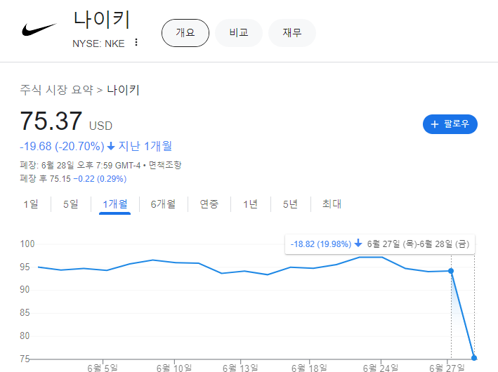498x372 pixels.
Task: Select the 1개월 chart range
Action: click(115, 204)
